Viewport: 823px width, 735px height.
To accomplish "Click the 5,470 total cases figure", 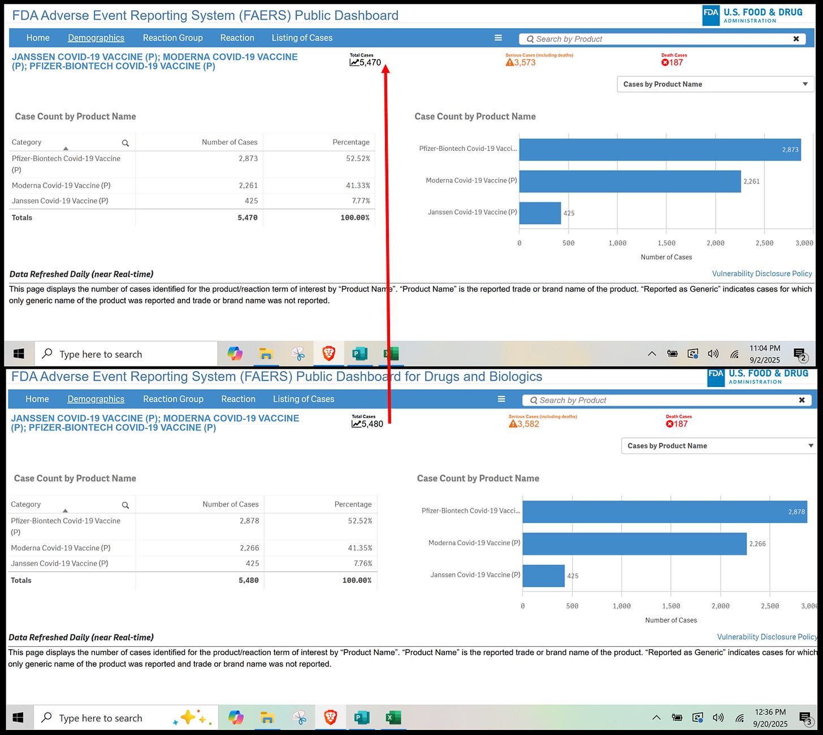I will coord(370,63).
